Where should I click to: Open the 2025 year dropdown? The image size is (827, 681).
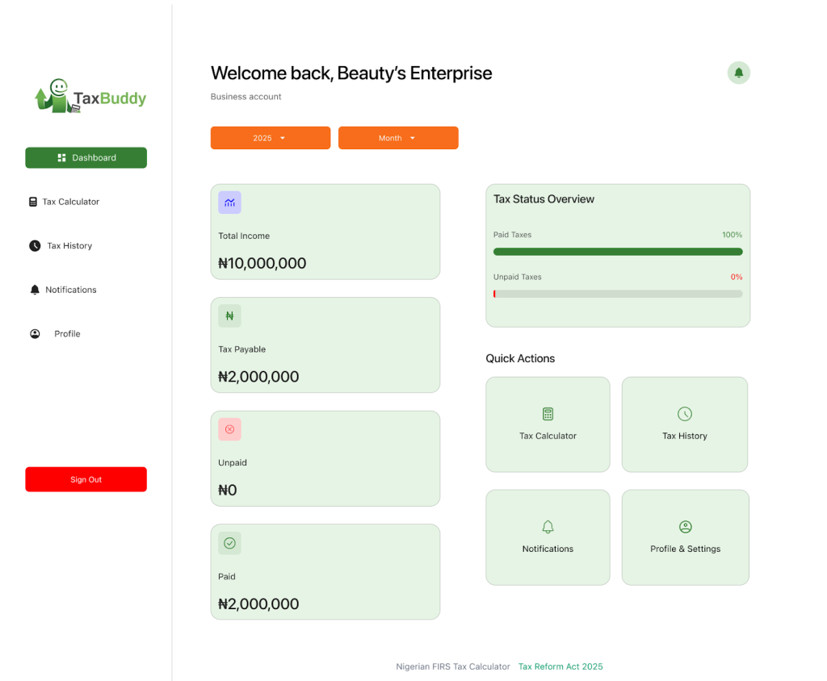point(271,138)
